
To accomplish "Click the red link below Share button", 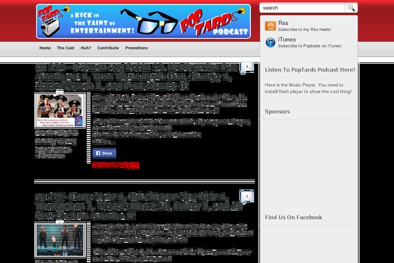I will (116, 165).
